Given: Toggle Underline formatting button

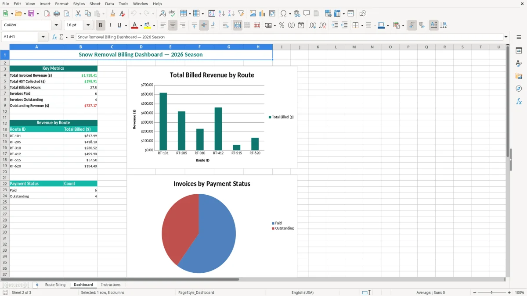Looking at the screenshot, I should click(119, 25).
